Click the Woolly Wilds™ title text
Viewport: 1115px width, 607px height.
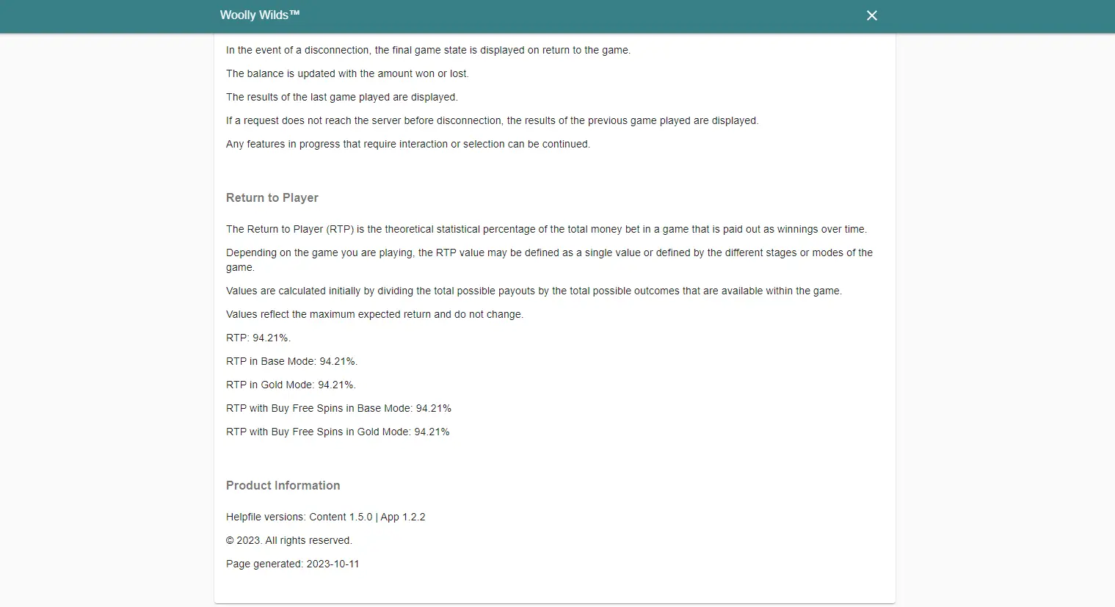click(260, 15)
